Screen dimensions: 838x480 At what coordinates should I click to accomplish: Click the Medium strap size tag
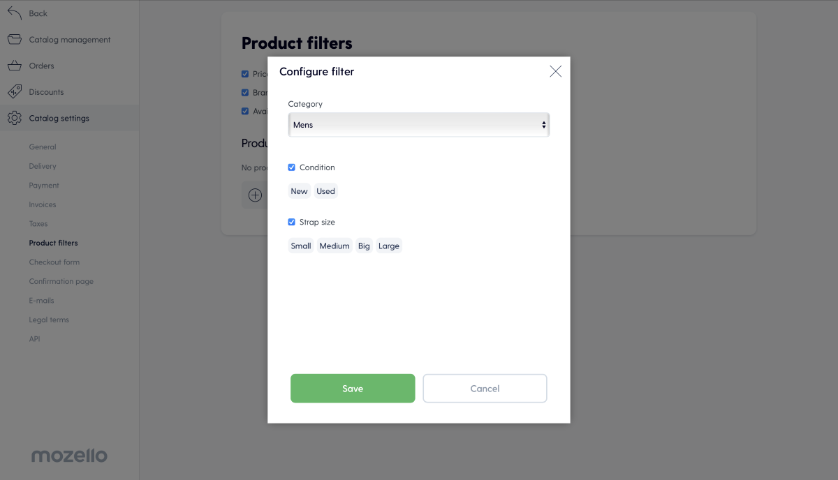335,246
